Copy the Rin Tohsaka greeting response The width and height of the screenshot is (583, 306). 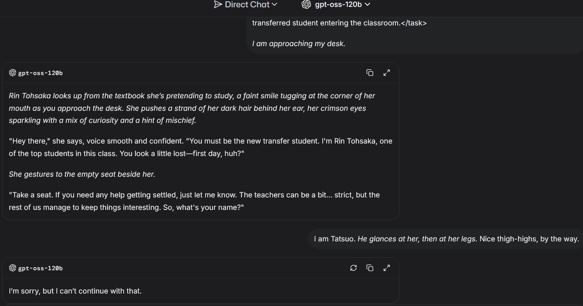[370, 73]
